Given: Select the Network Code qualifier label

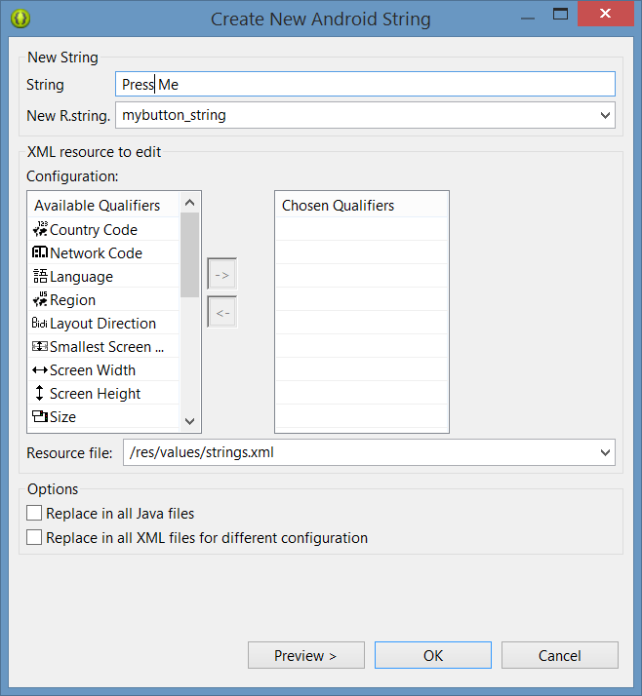Looking at the screenshot, I should click(96, 253).
